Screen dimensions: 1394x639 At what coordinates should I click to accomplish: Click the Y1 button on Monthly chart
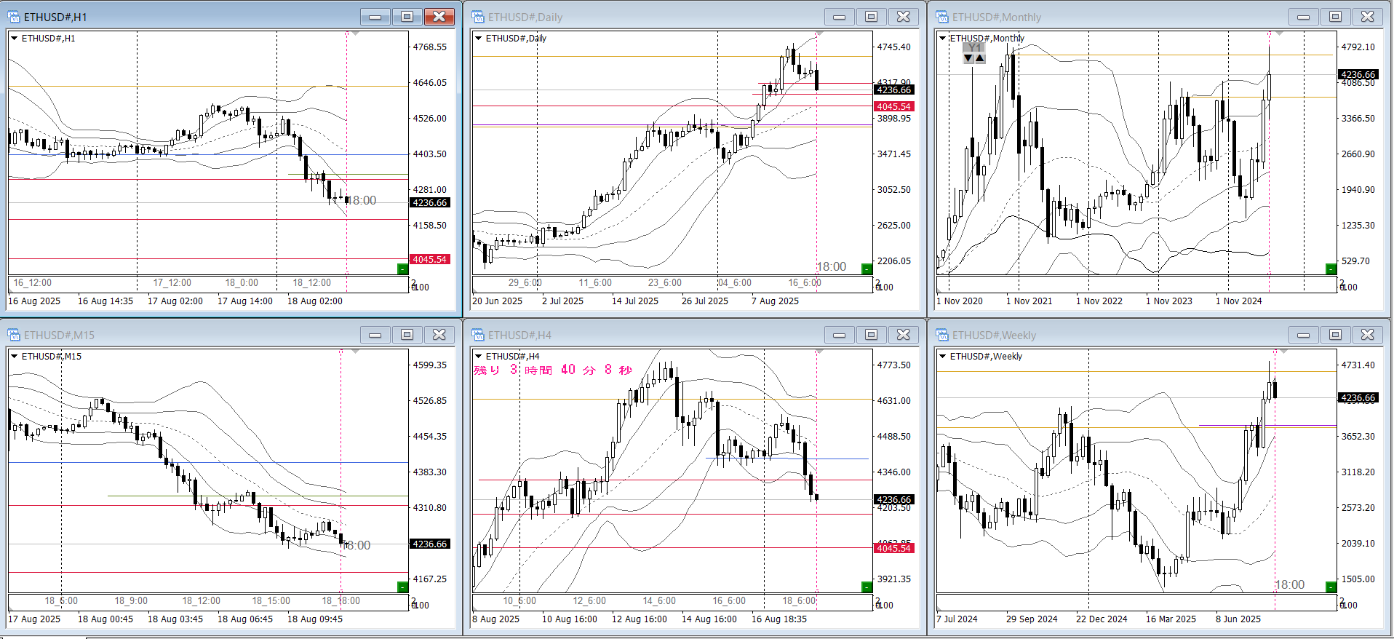[x=974, y=48]
